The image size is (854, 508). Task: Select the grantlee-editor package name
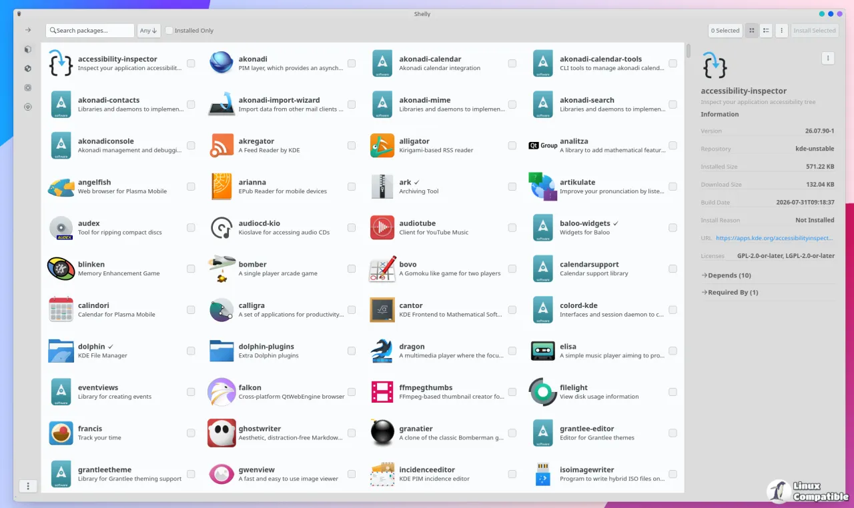pyautogui.click(x=586, y=429)
